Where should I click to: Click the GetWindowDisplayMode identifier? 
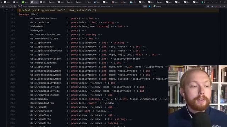[45, 91]
